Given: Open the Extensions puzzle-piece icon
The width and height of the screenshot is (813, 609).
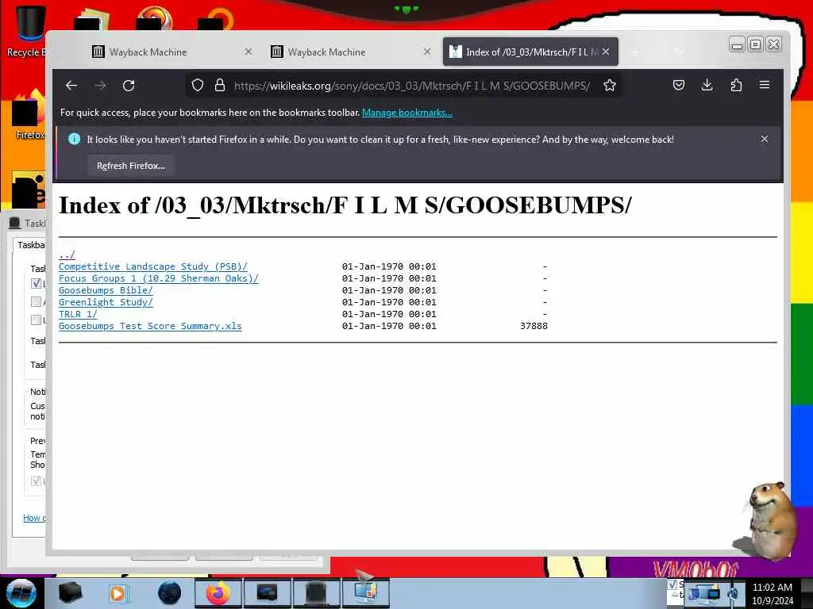Looking at the screenshot, I should (736, 85).
